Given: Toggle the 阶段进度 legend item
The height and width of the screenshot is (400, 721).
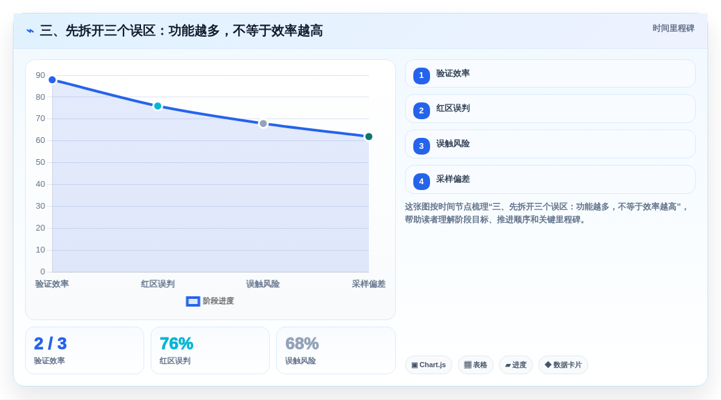Looking at the screenshot, I should pos(210,301).
